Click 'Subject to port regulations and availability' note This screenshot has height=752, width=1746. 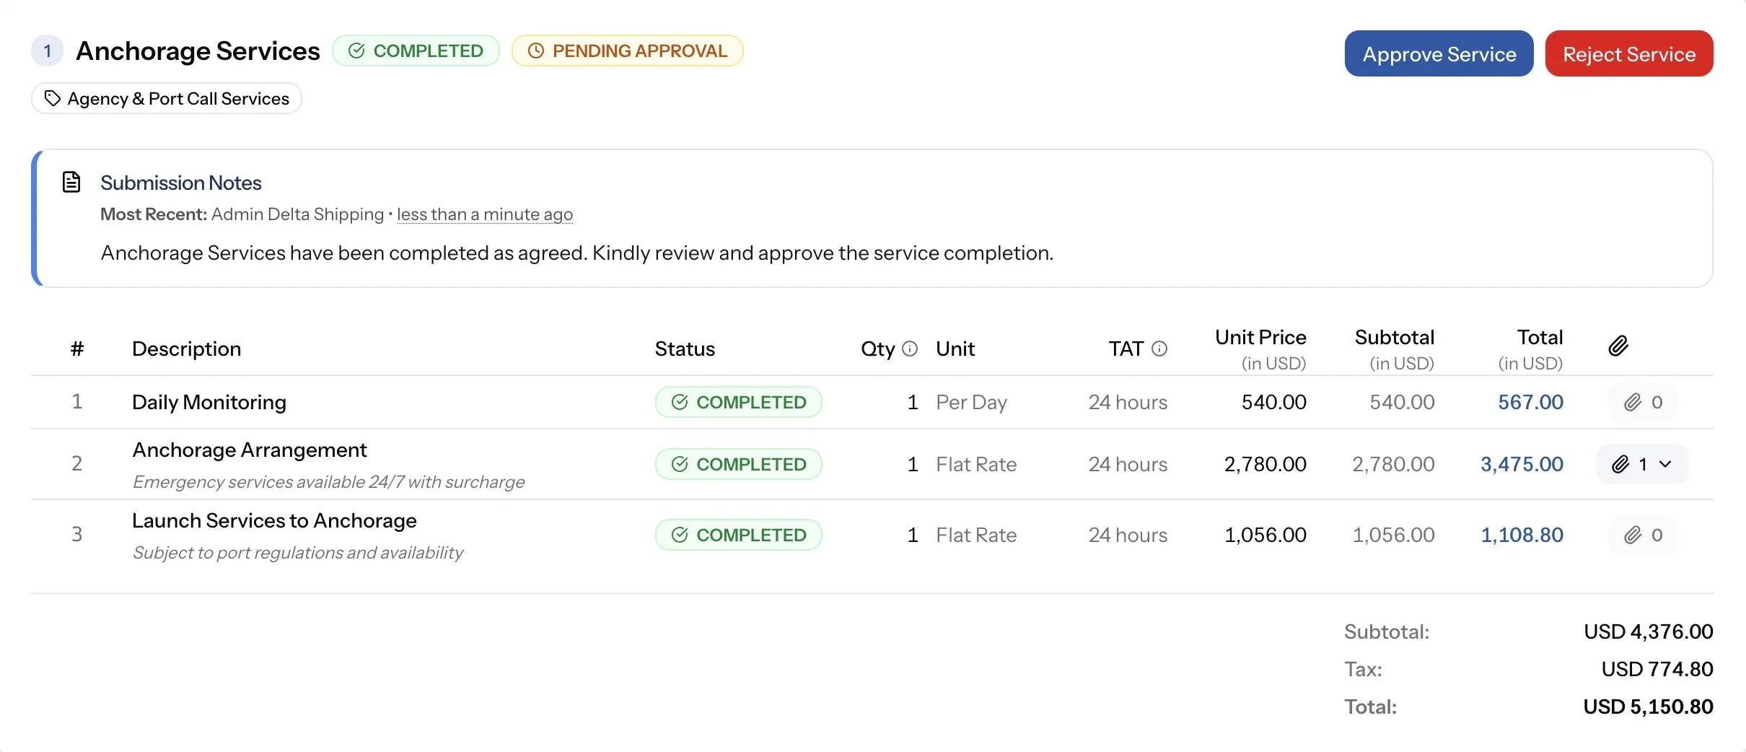pyautogui.click(x=297, y=553)
